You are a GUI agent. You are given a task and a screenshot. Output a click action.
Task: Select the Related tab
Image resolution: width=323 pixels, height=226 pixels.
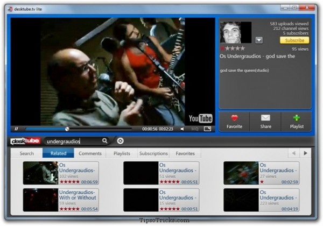click(x=58, y=153)
